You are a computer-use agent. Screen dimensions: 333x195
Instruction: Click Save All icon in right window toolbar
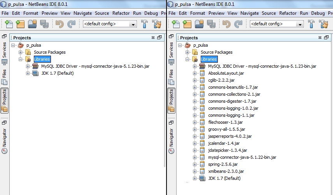pos(211,24)
